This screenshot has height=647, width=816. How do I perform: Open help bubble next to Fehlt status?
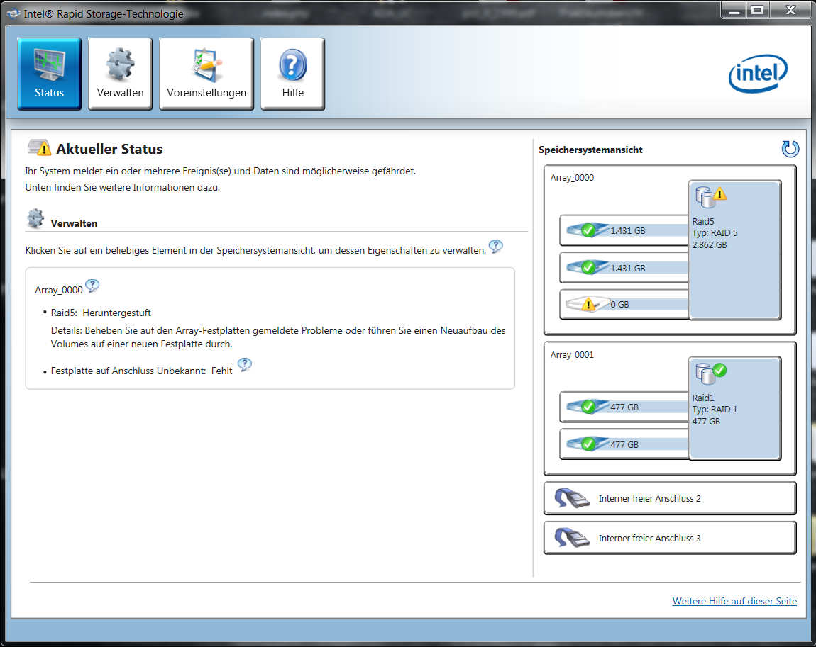245,365
